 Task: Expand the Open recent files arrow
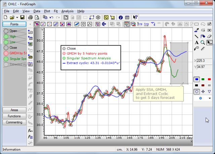coord(17,17)
